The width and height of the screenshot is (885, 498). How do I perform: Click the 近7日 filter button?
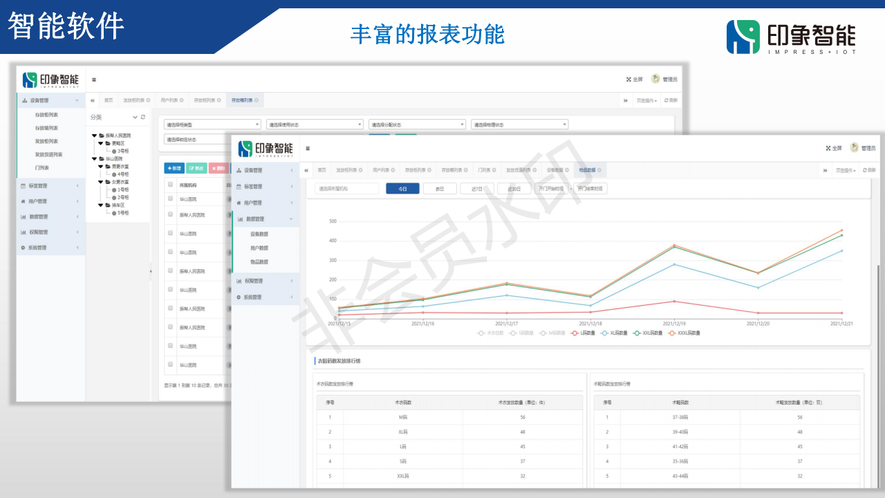coord(477,188)
